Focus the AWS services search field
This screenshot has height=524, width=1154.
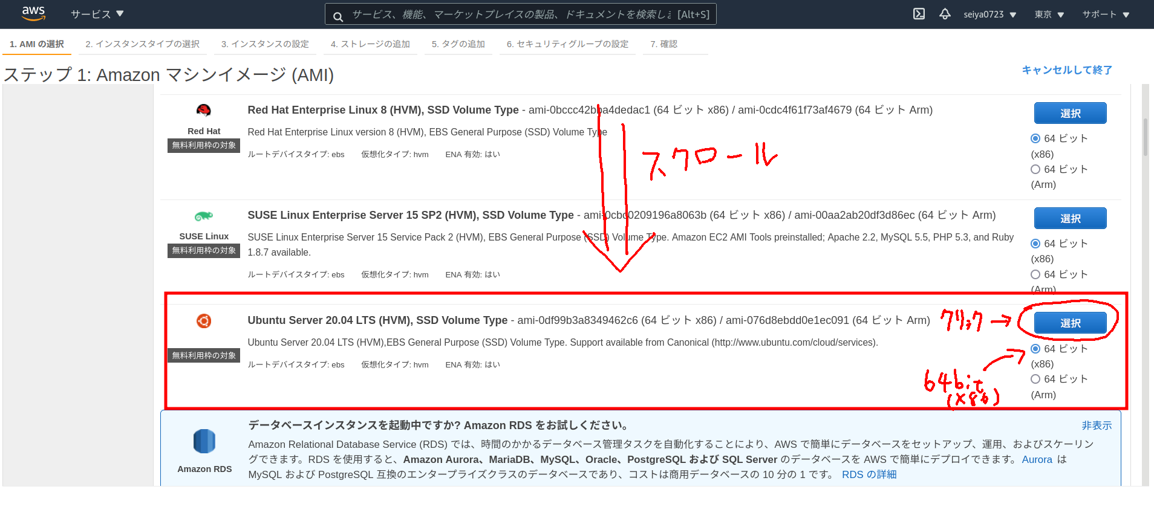click(x=521, y=14)
